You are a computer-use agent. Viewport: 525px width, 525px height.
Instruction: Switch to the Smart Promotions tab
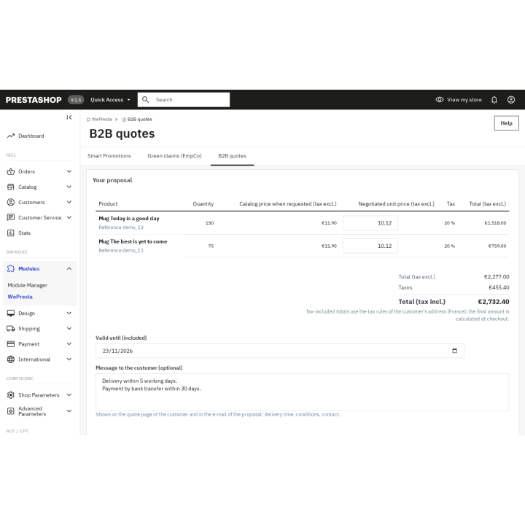[x=109, y=156]
